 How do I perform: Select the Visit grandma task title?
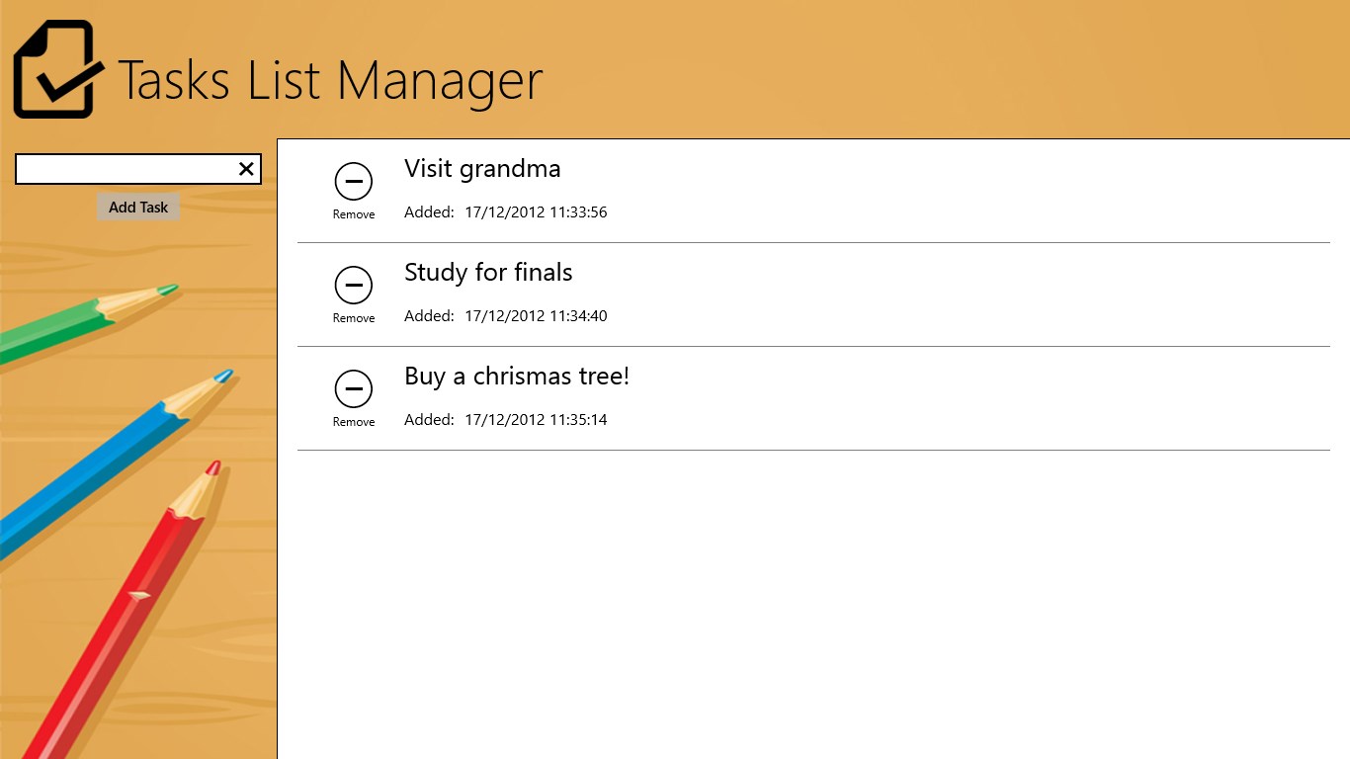482,169
